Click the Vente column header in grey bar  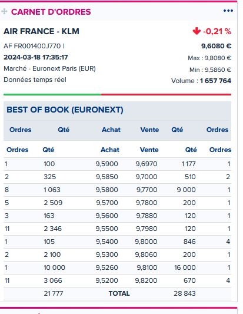click(149, 130)
